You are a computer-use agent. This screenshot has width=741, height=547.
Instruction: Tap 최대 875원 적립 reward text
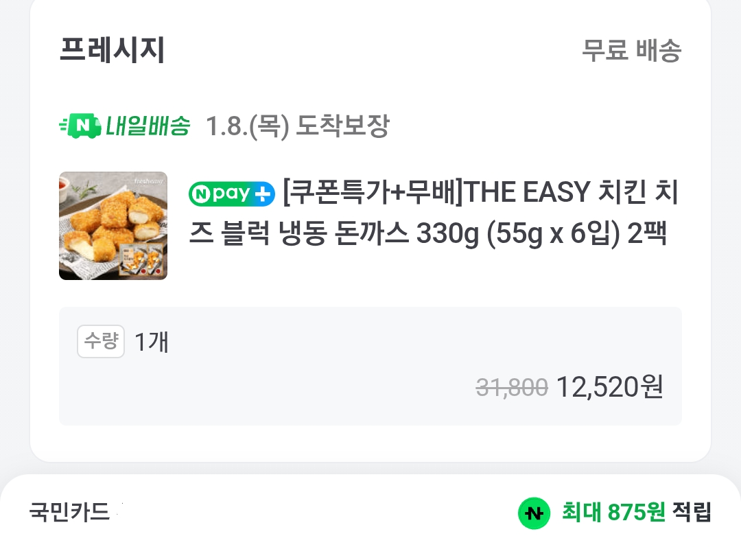[x=613, y=512]
